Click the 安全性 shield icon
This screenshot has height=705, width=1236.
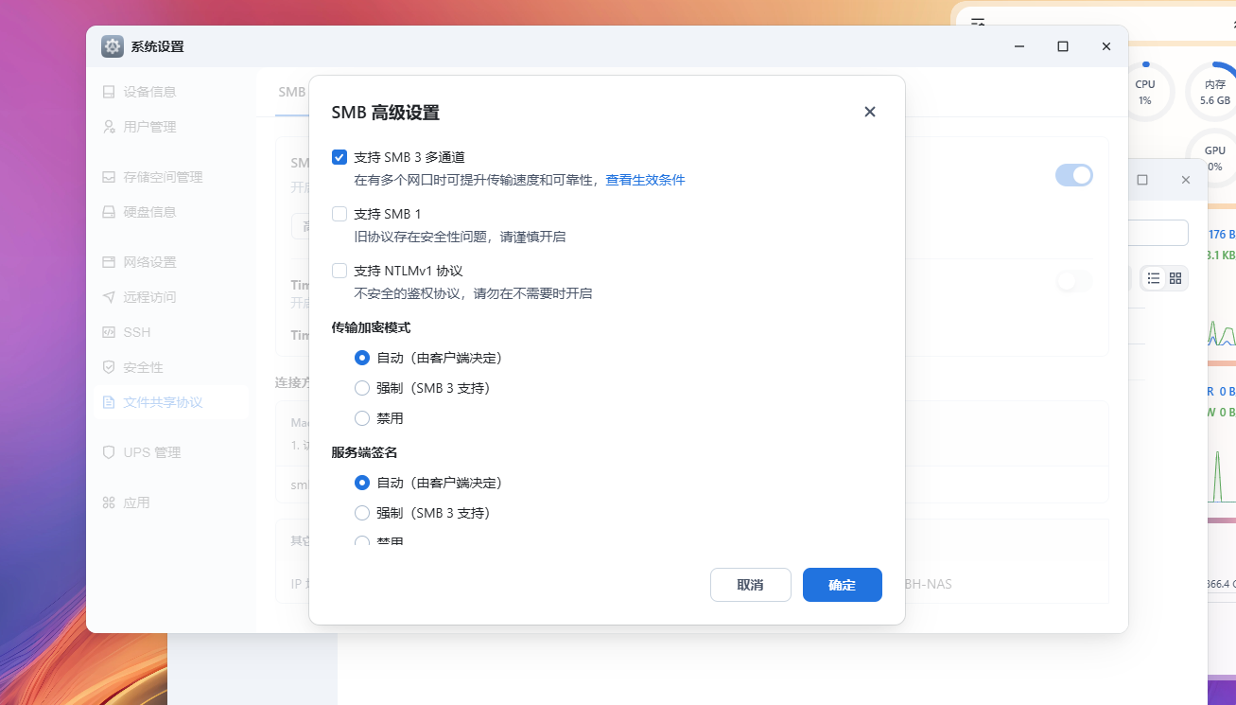[x=109, y=367]
